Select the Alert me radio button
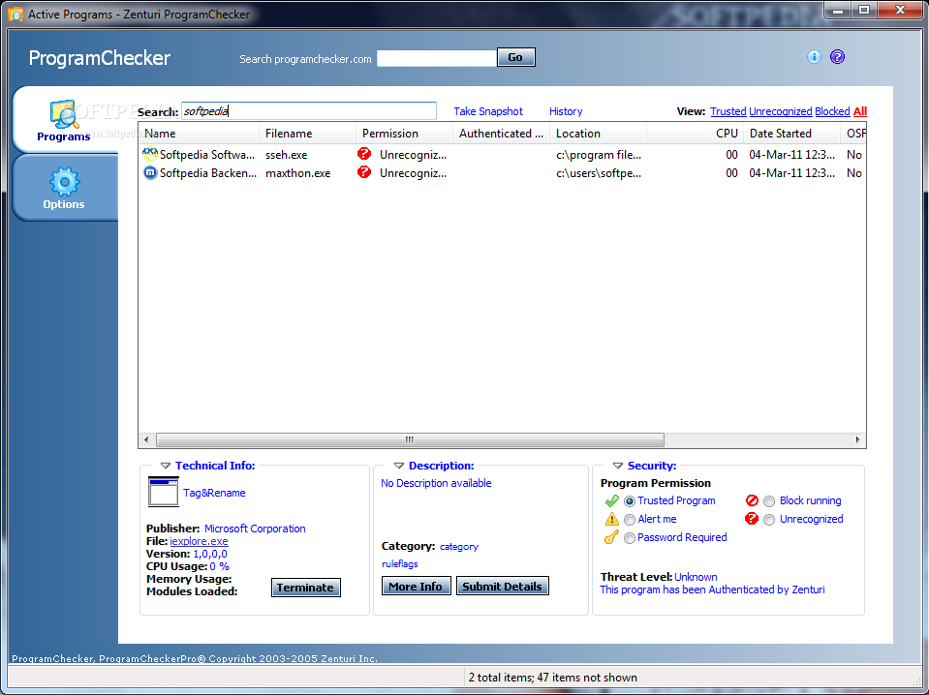 tap(630, 520)
